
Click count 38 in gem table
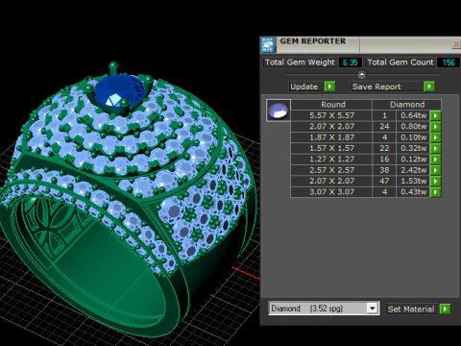click(384, 170)
